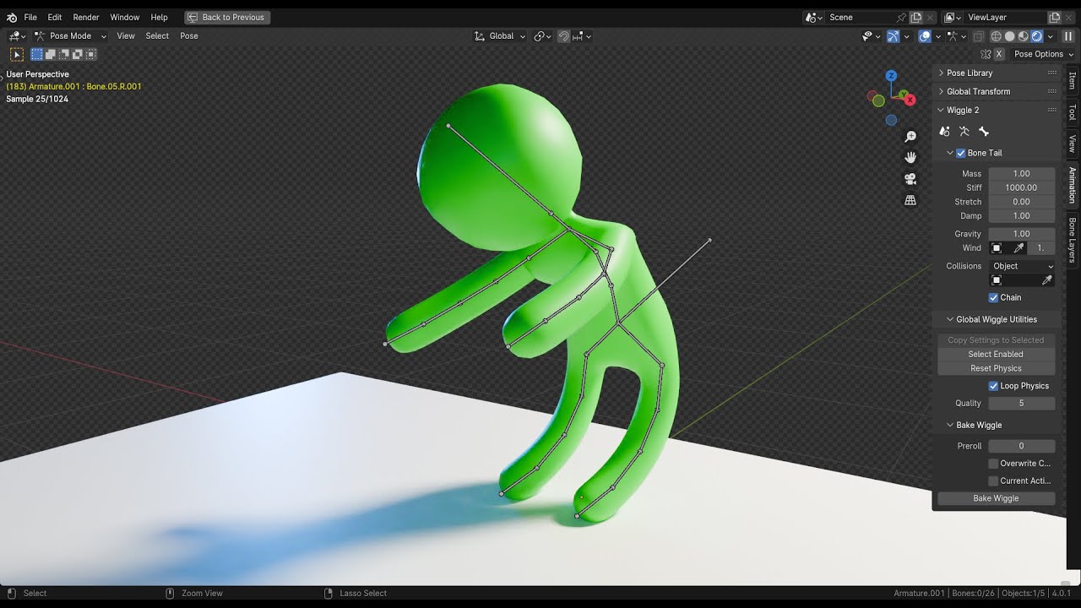Click the pin scene icon

901,17
